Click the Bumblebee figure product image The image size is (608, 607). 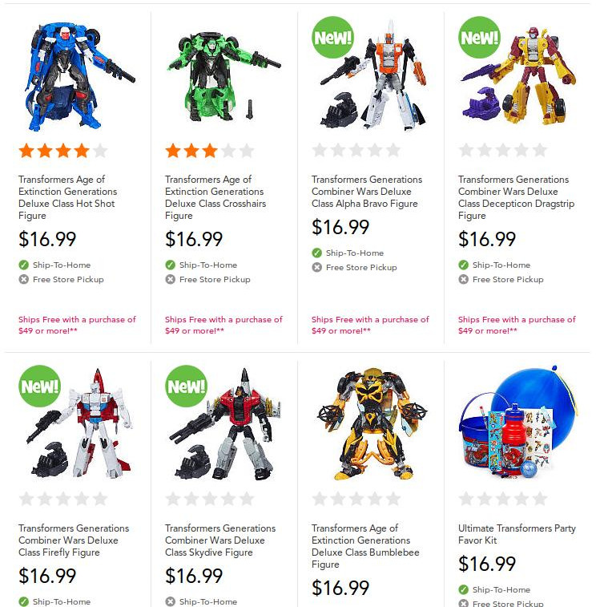pos(372,425)
